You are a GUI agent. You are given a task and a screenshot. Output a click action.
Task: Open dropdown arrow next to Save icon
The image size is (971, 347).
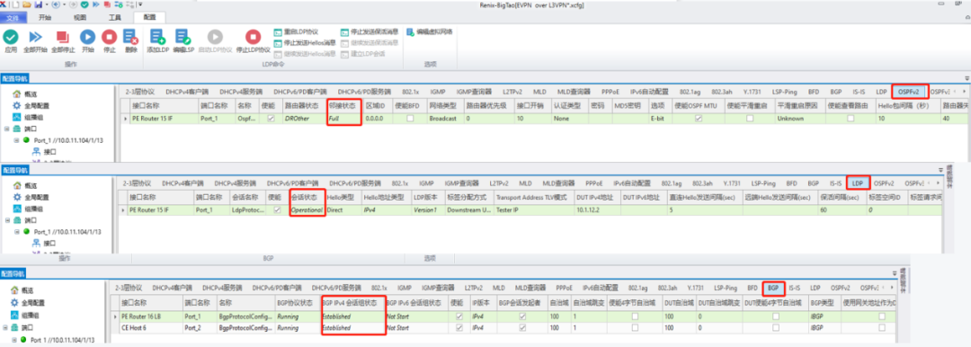pos(46,4)
